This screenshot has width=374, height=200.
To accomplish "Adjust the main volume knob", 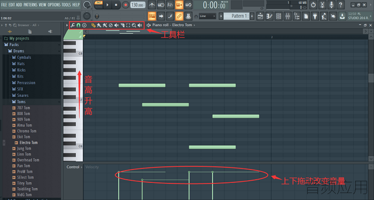I will (x=87, y=5).
